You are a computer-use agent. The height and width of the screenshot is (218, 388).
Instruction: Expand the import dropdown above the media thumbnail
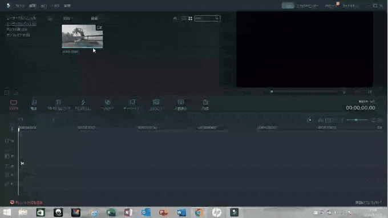coord(67,18)
